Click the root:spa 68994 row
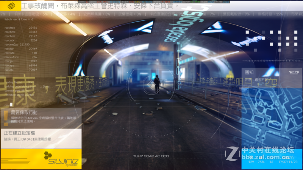 tap(21, 65)
